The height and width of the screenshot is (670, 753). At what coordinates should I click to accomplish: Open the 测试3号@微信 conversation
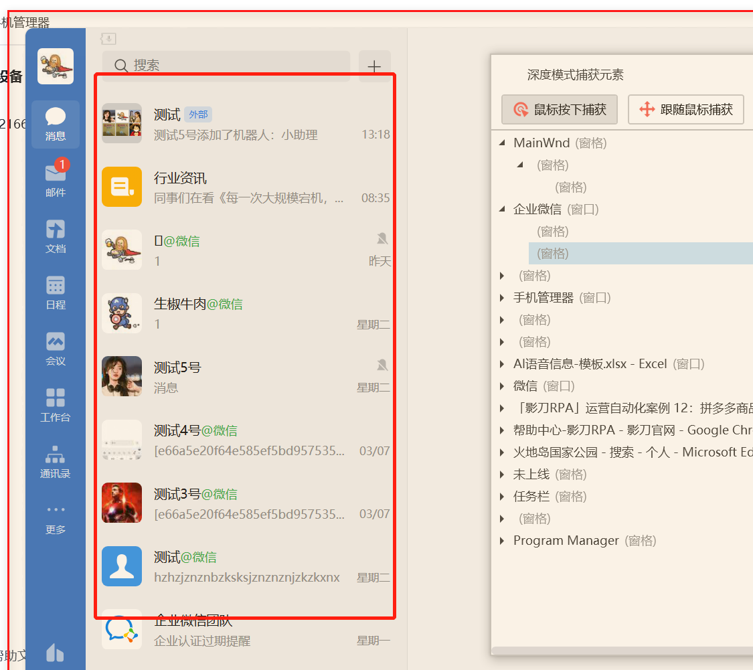(x=246, y=503)
